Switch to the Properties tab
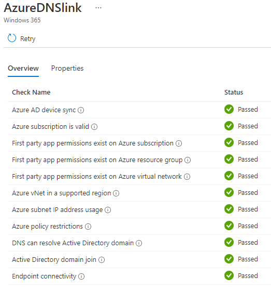271x291 pixels. pyautogui.click(x=67, y=68)
